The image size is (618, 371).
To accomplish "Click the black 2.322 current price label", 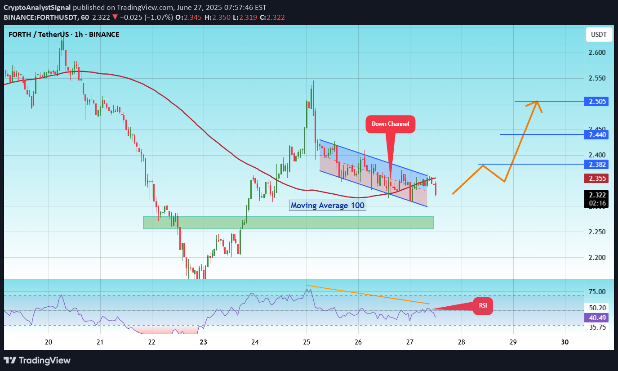I will (596, 195).
